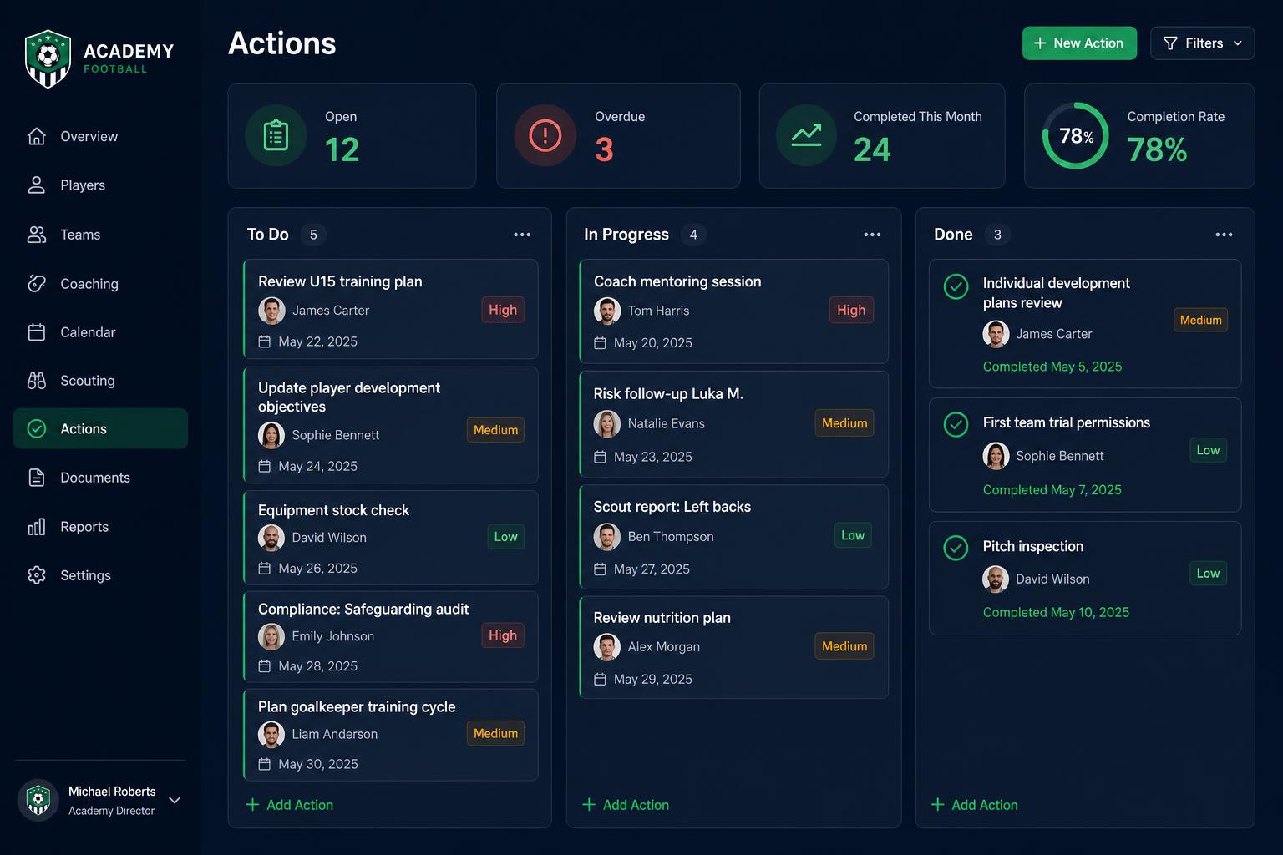Open the Teams section
Viewport: 1283px width, 855px height.
pos(100,235)
